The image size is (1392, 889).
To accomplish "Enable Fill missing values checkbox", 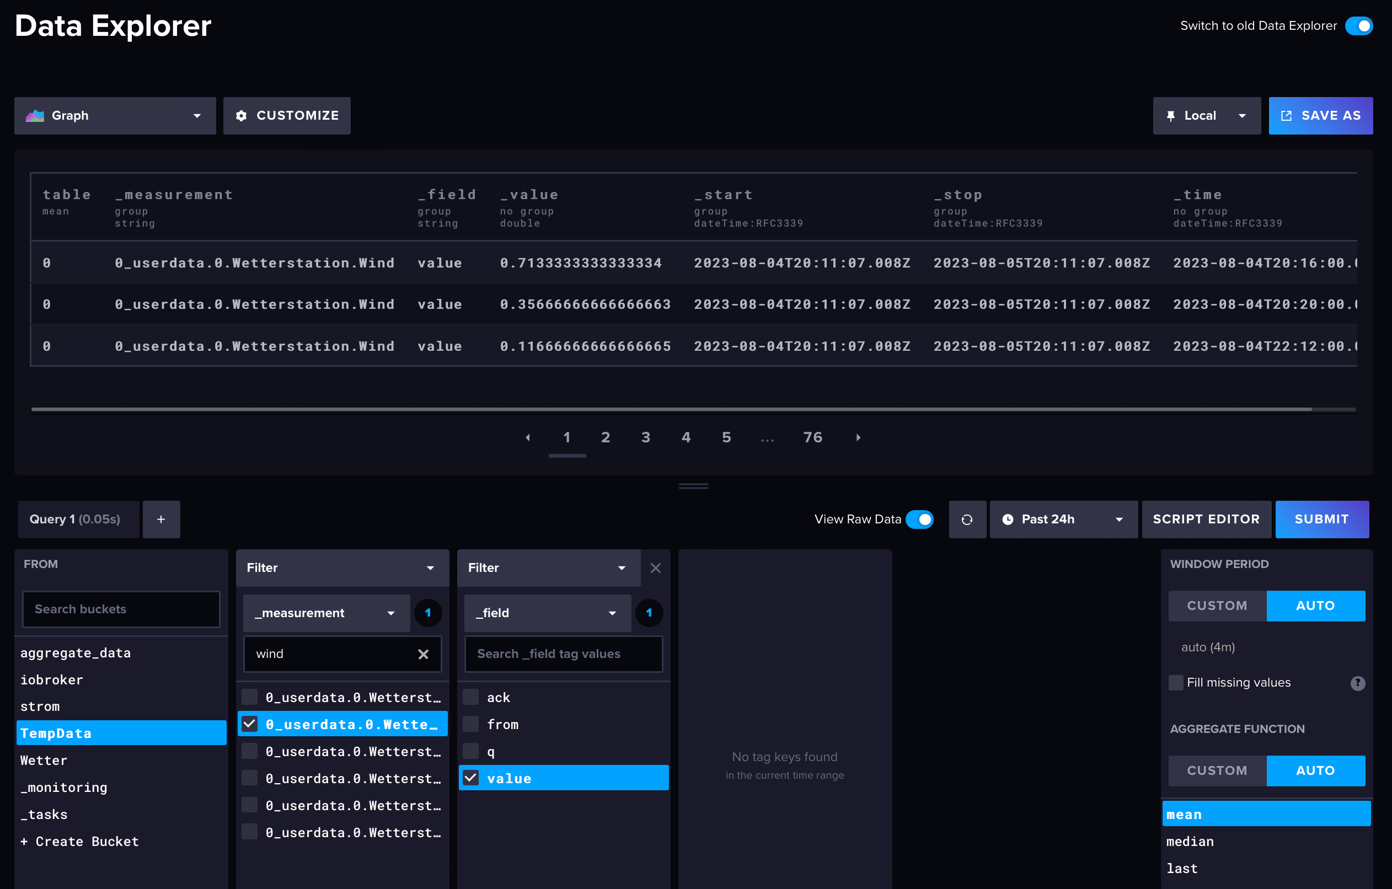I will tap(1176, 683).
